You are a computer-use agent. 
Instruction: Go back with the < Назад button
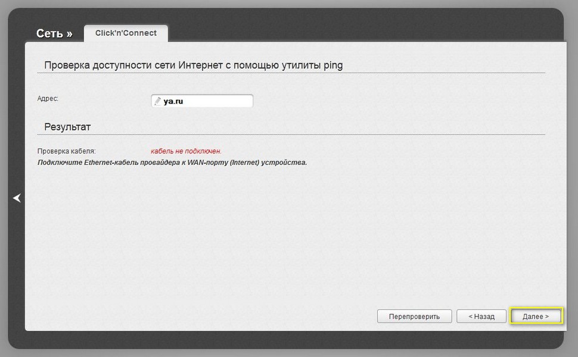[x=481, y=317]
